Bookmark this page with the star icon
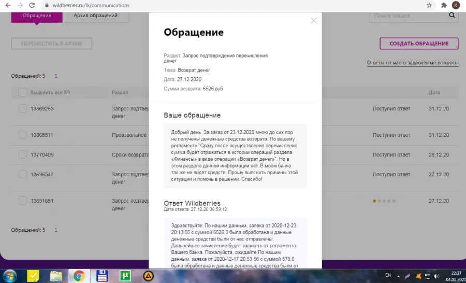 tap(429, 5)
